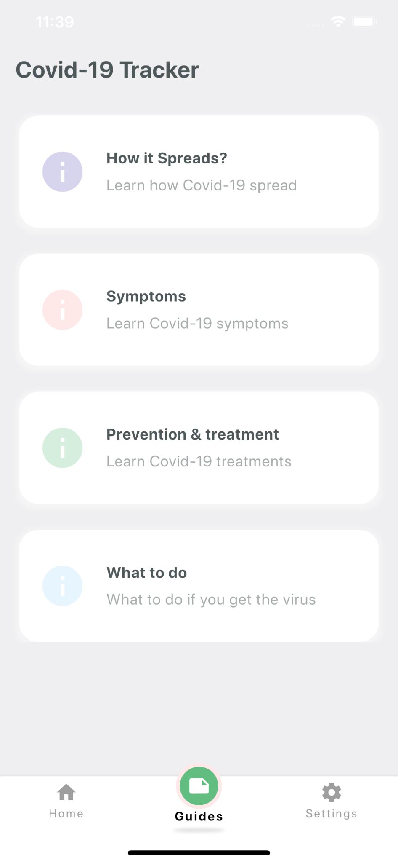Select the green Guides document icon

click(x=199, y=786)
